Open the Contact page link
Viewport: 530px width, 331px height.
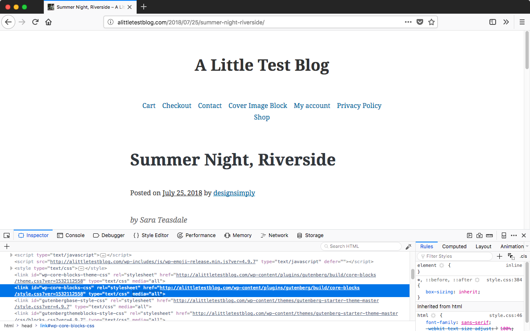click(210, 106)
